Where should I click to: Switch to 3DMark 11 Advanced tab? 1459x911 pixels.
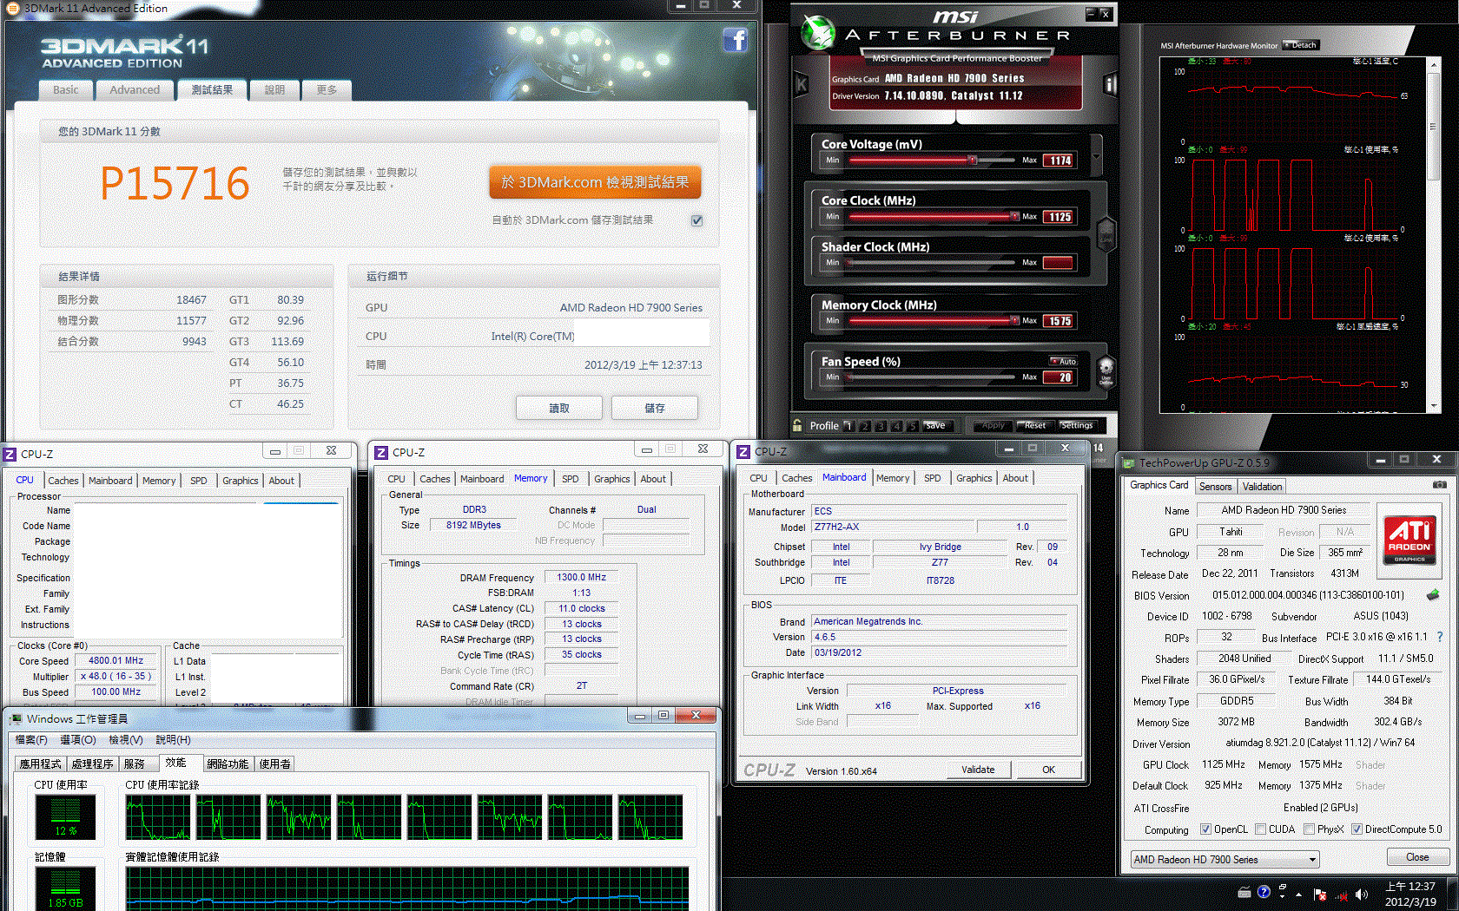(x=135, y=89)
